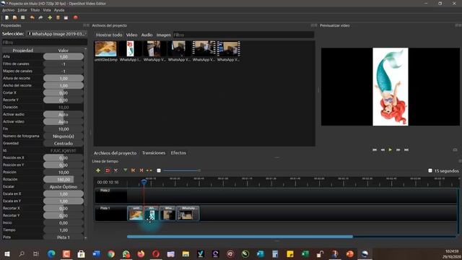462x260 pixels.
Task: Click the project files Filtro search field
Action: tap(243, 35)
